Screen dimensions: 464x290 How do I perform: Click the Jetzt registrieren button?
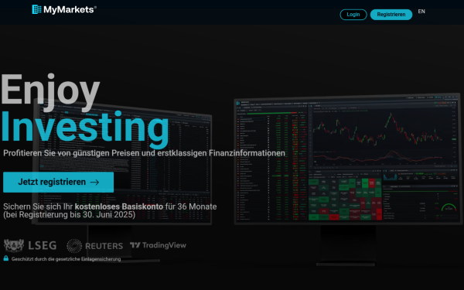pyautogui.click(x=58, y=182)
